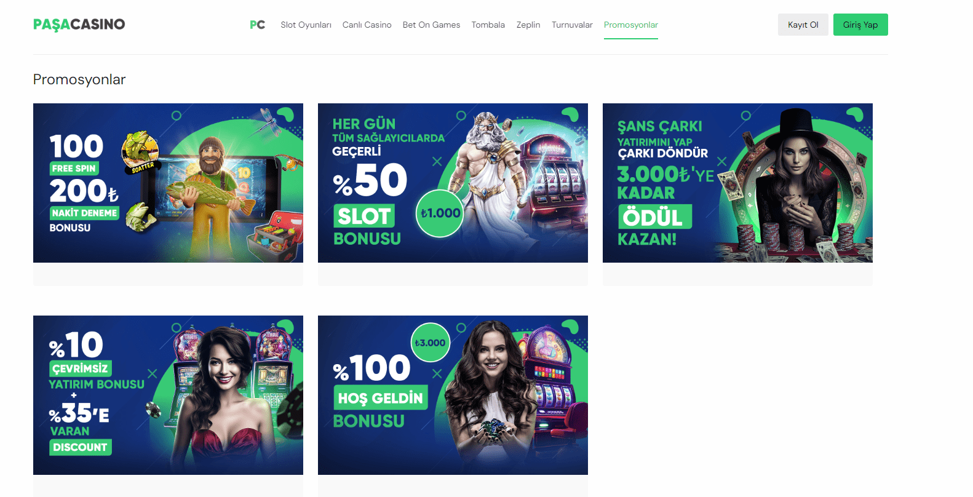Image resolution: width=973 pixels, height=497 pixels.
Task: Open the 100 Free Spin promotion banner
Action: click(x=168, y=183)
